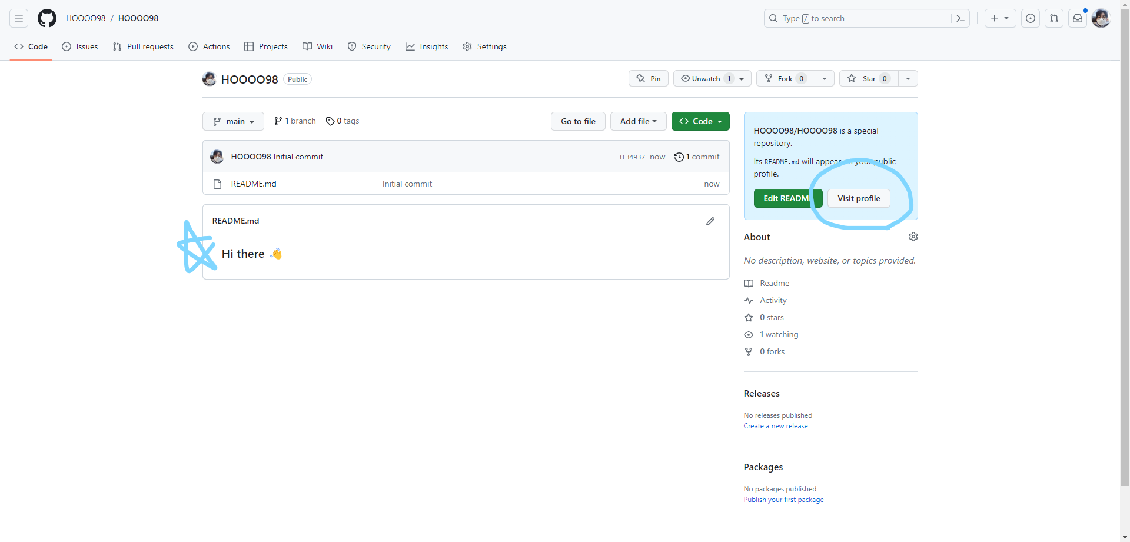Screen dimensions: 1130x542
Task: View the 1 branch link
Action: [x=295, y=121]
